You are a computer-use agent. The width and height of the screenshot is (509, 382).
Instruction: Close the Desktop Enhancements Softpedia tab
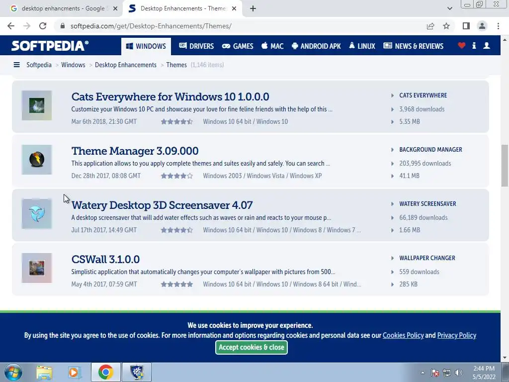234,8
